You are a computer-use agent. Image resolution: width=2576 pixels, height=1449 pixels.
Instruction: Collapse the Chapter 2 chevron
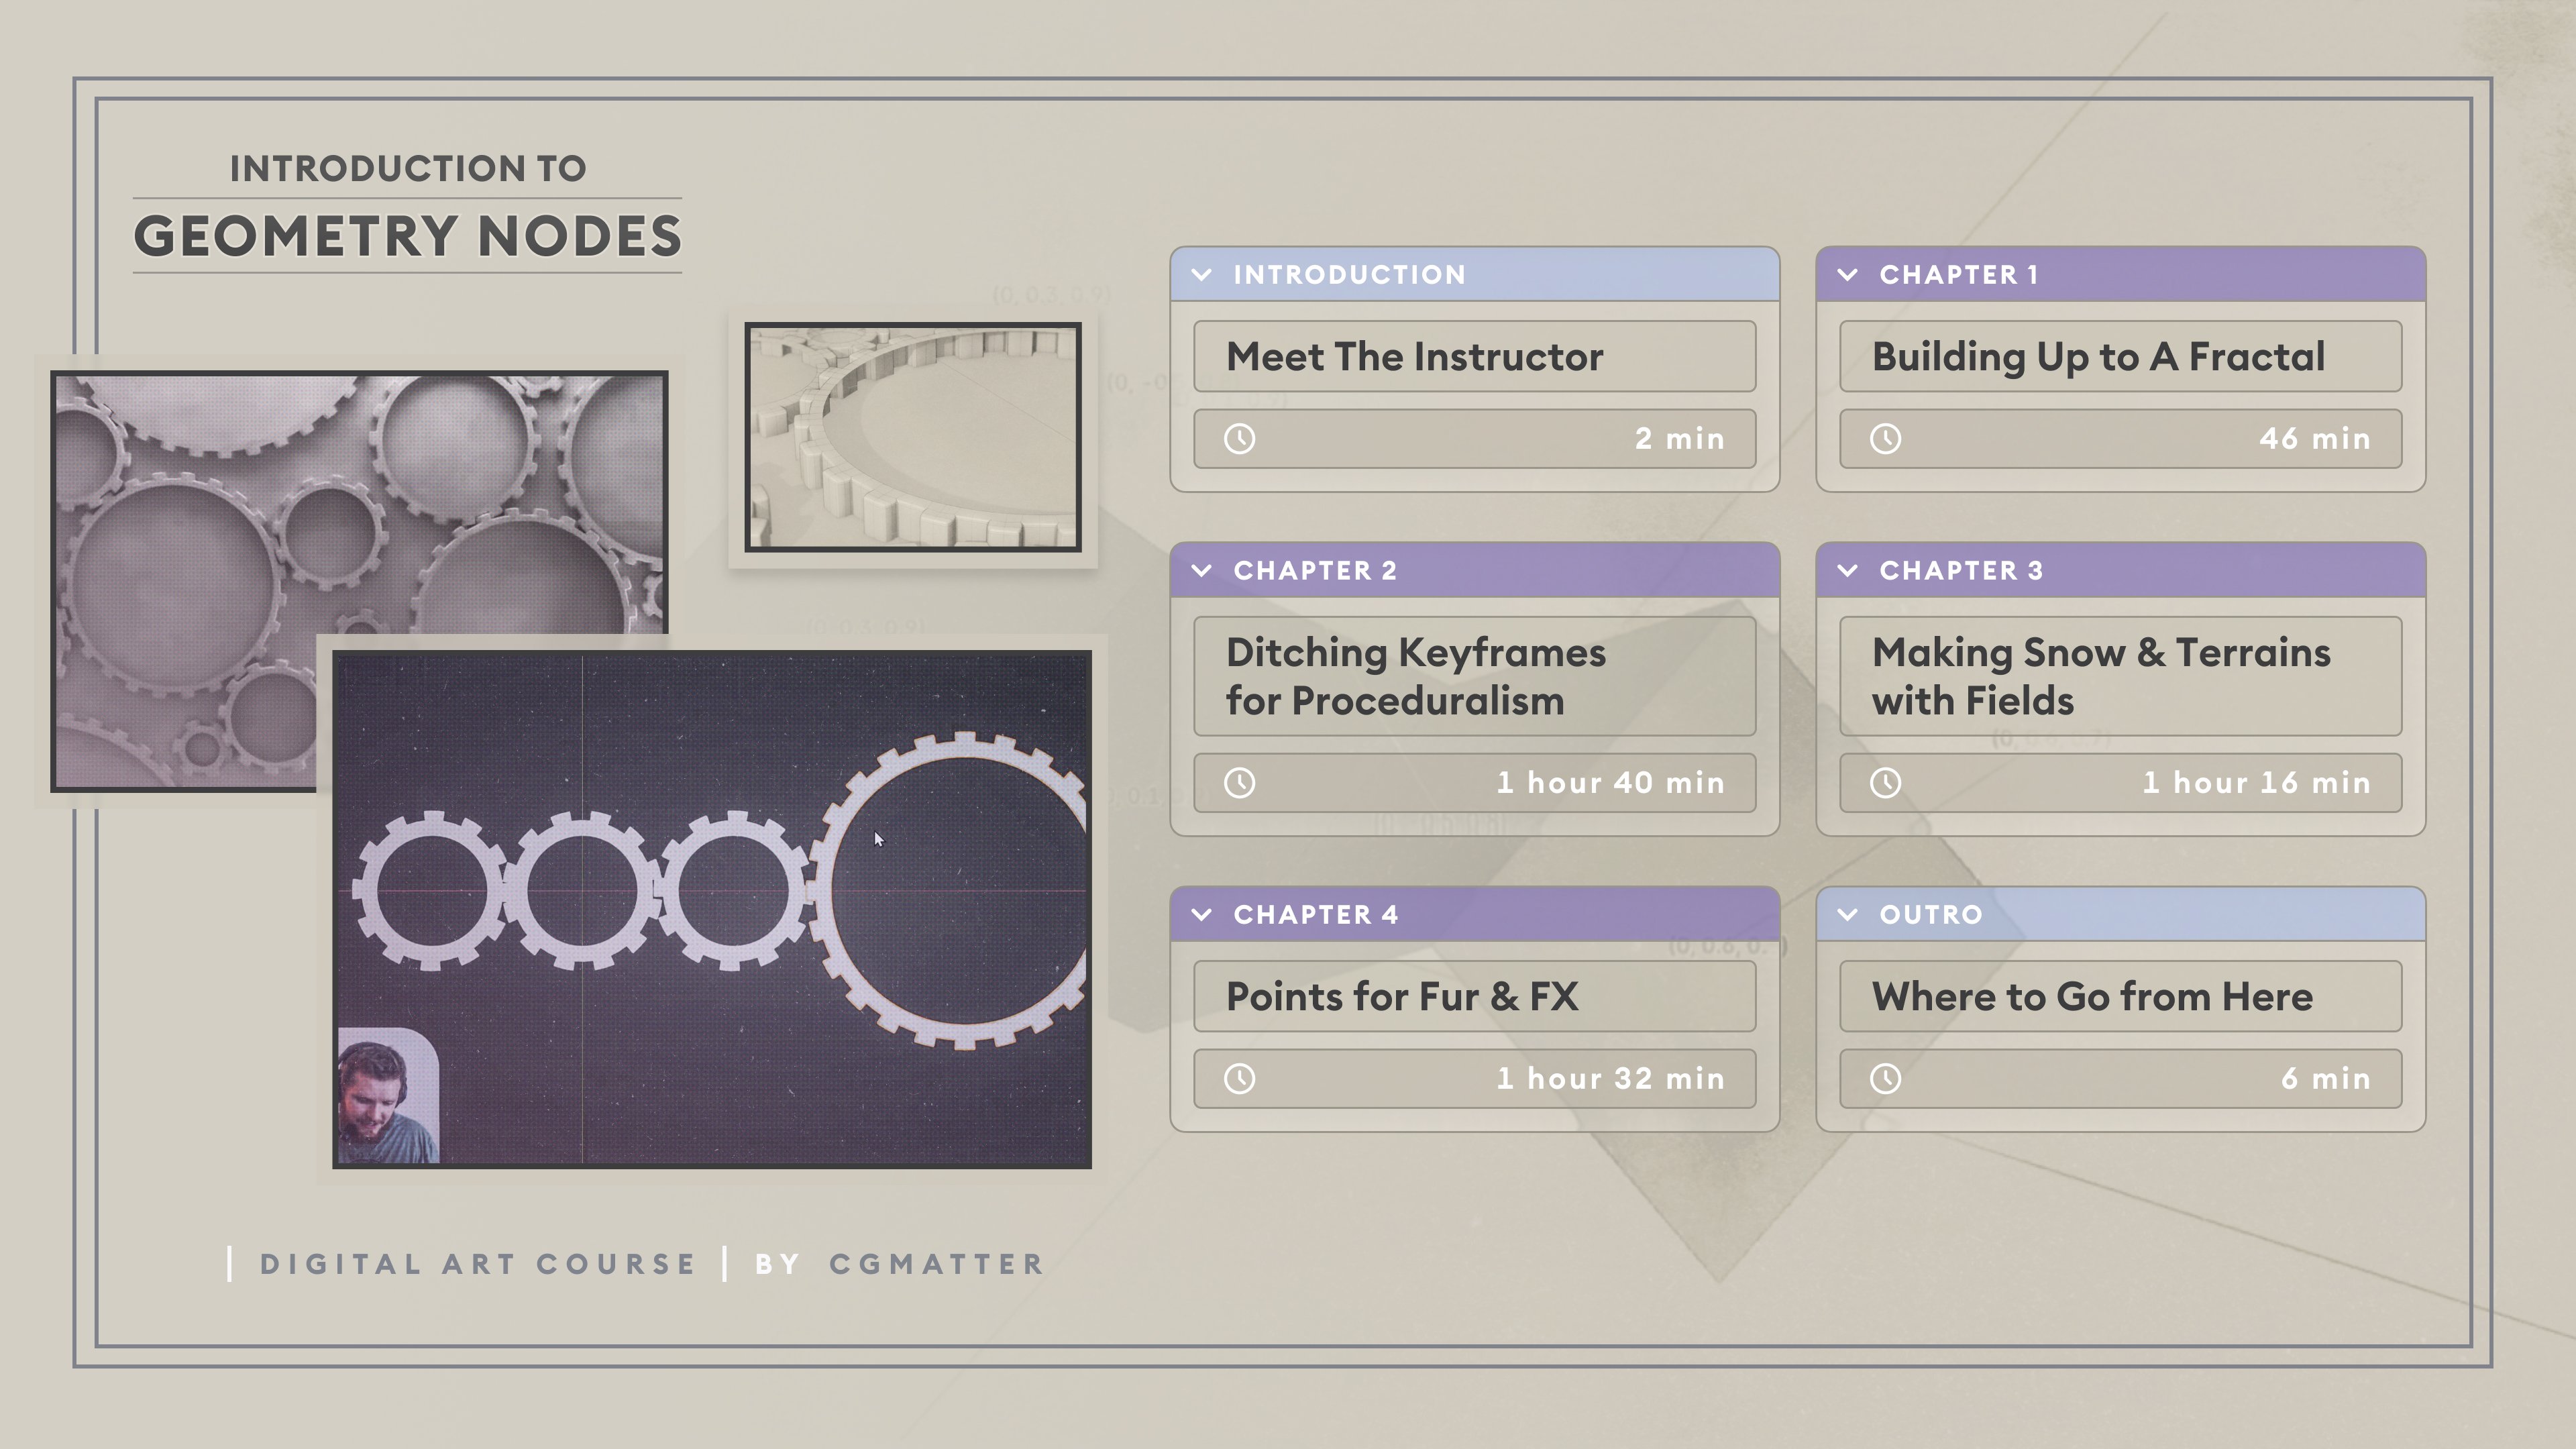tap(1202, 571)
